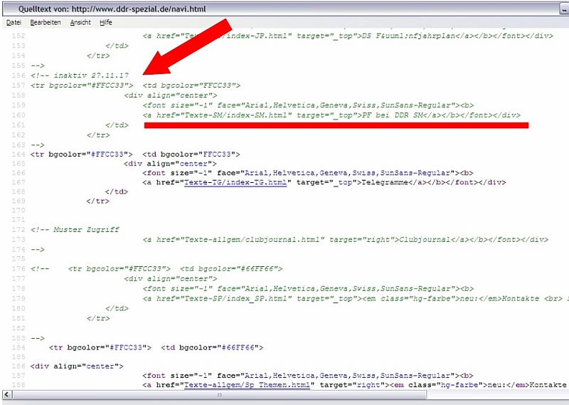Click the horizontal scrollbar thumb
Screen dimensions: 569x405
click(x=220, y=395)
